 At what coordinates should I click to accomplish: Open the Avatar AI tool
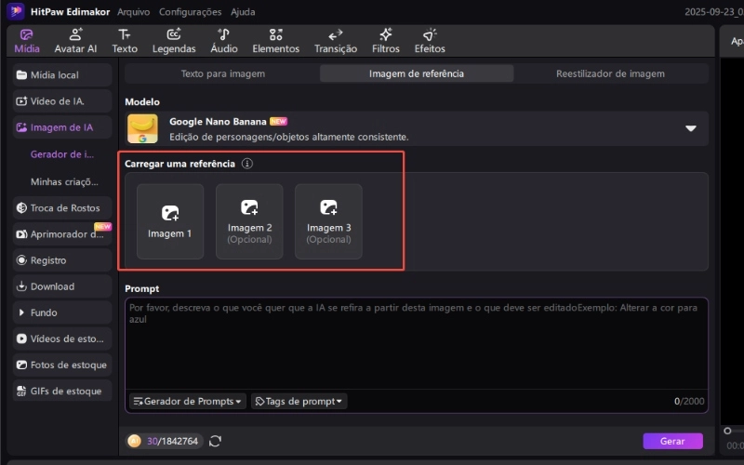(75, 41)
